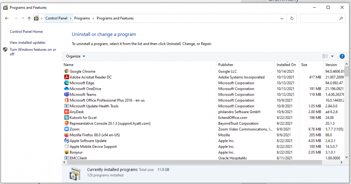This screenshot has height=184, width=351.
Task: Select Mozilla Firefox 88.0 (x64 en-US)
Action: [x=95, y=135]
